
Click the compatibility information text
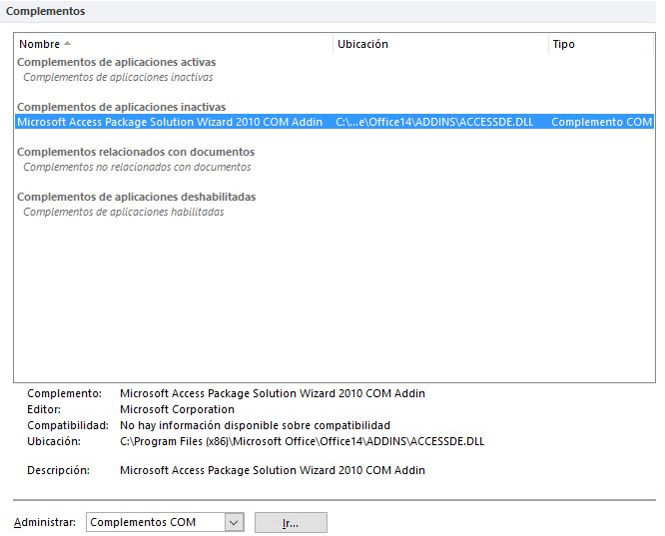(255, 425)
